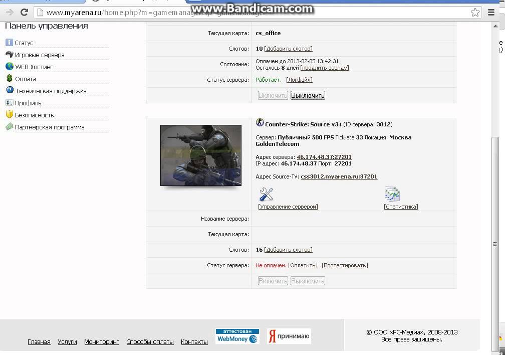Click the WebMoney аттестован badge

tap(237, 336)
